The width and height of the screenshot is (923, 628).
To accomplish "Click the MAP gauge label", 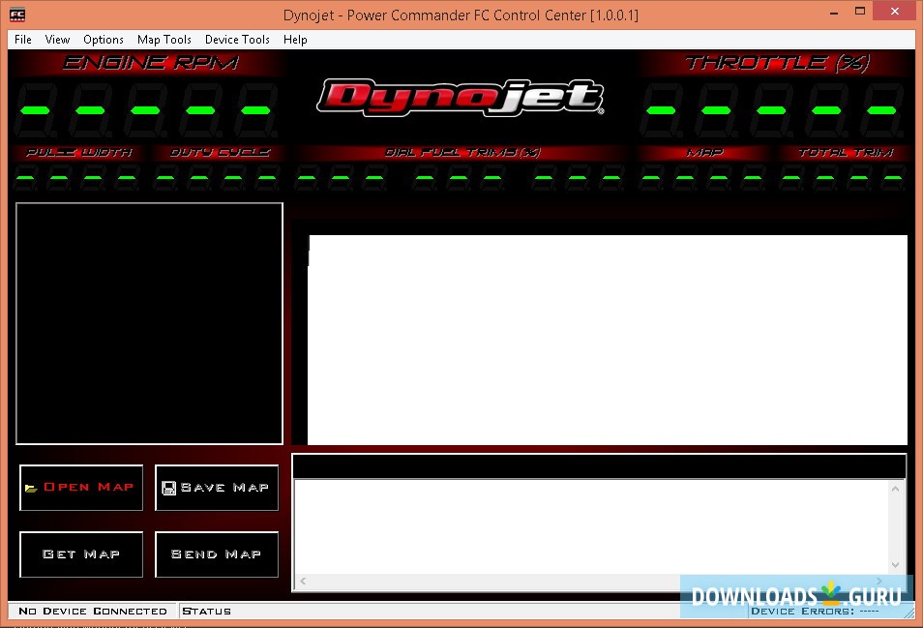I will 704,153.
